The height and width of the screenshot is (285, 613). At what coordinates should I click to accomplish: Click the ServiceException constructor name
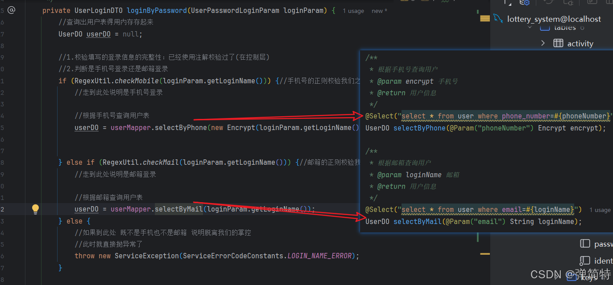tap(147, 256)
